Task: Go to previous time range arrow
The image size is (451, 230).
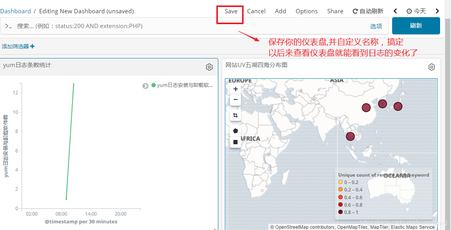Action: [395, 11]
